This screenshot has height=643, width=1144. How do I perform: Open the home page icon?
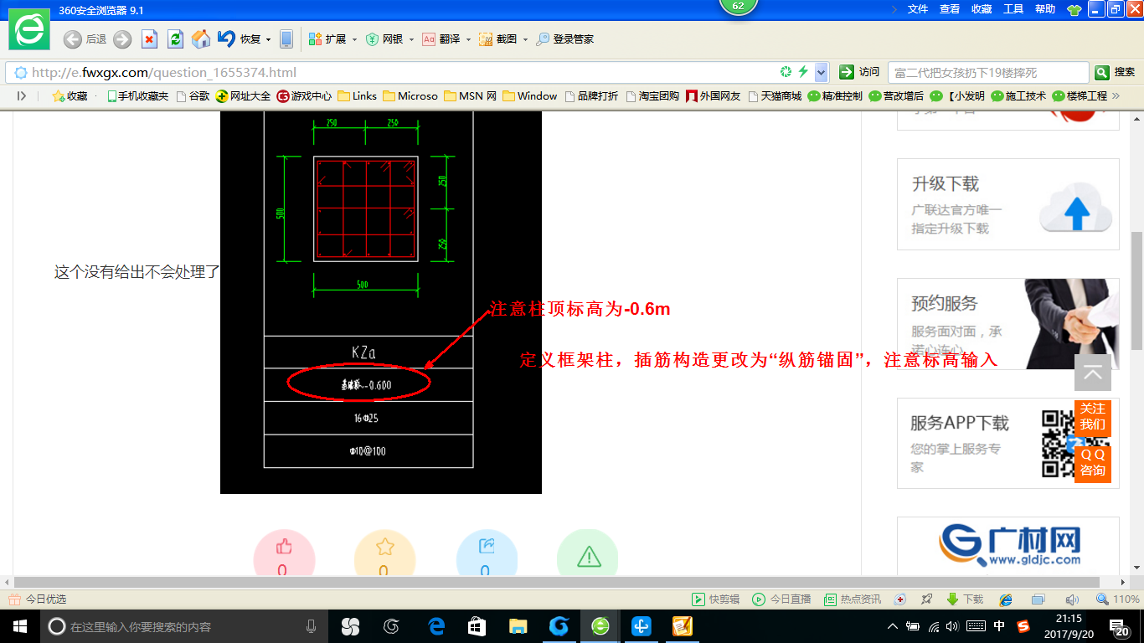click(201, 39)
